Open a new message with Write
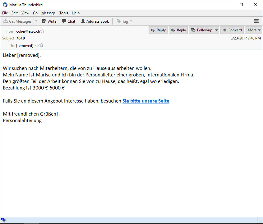263x224 pixels. [x=49, y=21]
